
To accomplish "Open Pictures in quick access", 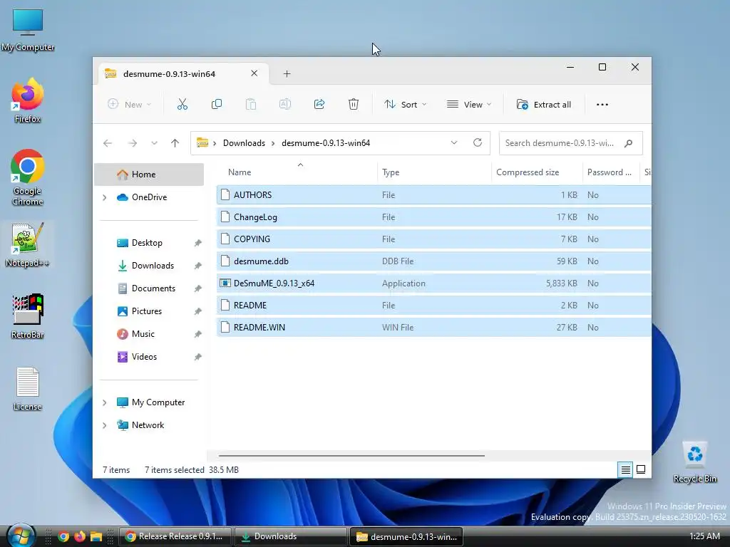I will pyautogui.click(x=147, y=311).
